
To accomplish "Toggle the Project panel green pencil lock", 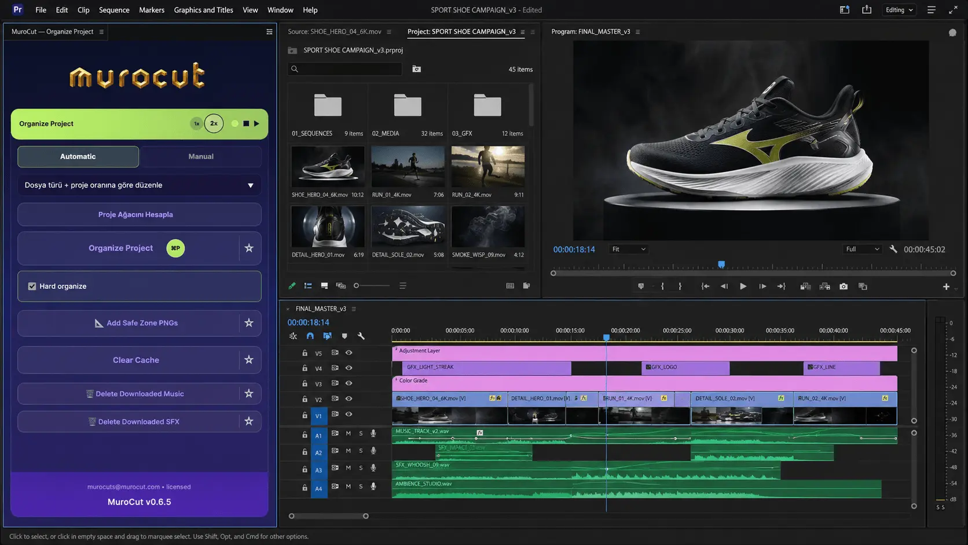I will coord(292,286).
